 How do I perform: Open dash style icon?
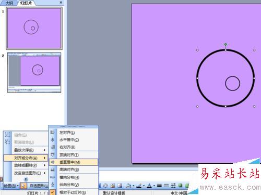pos(167,186)
